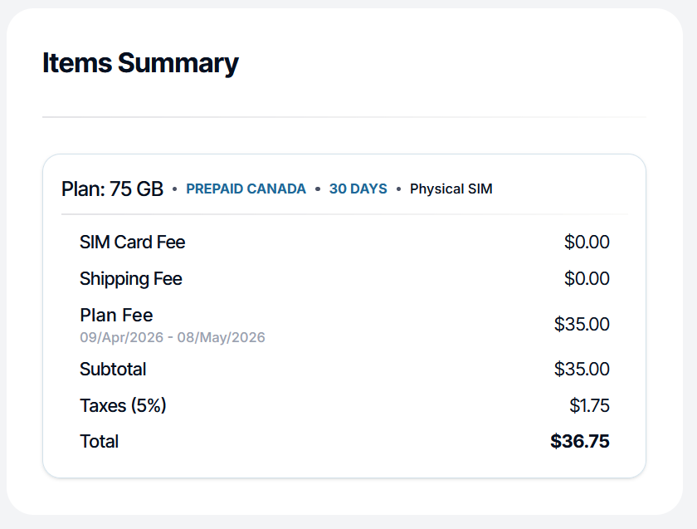Screen dimensions: 697x529
Task: Click the Physical SIM text
Action: coord(451,189)
